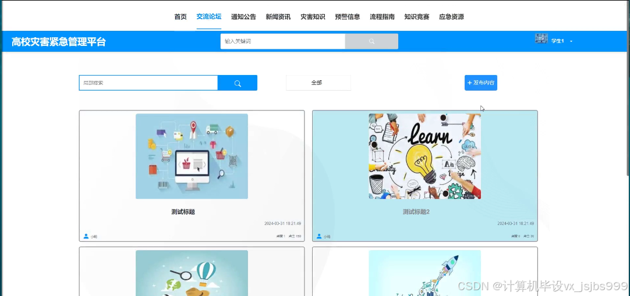Open 灾害知识 navigation item
Screen dimensions: 630x296
(x=313, y=17)
